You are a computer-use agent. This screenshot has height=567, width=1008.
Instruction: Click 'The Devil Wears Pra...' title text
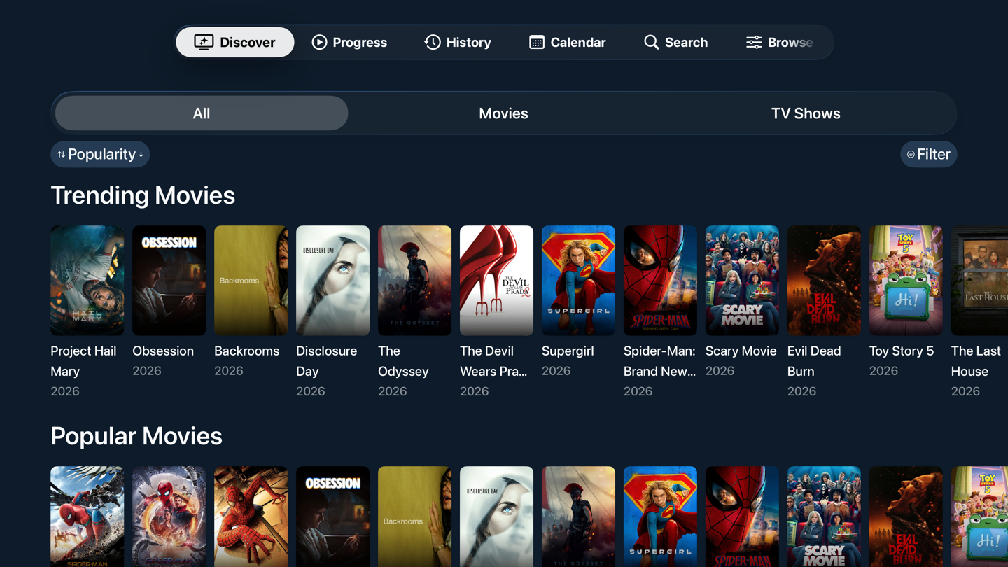point(493,361)
